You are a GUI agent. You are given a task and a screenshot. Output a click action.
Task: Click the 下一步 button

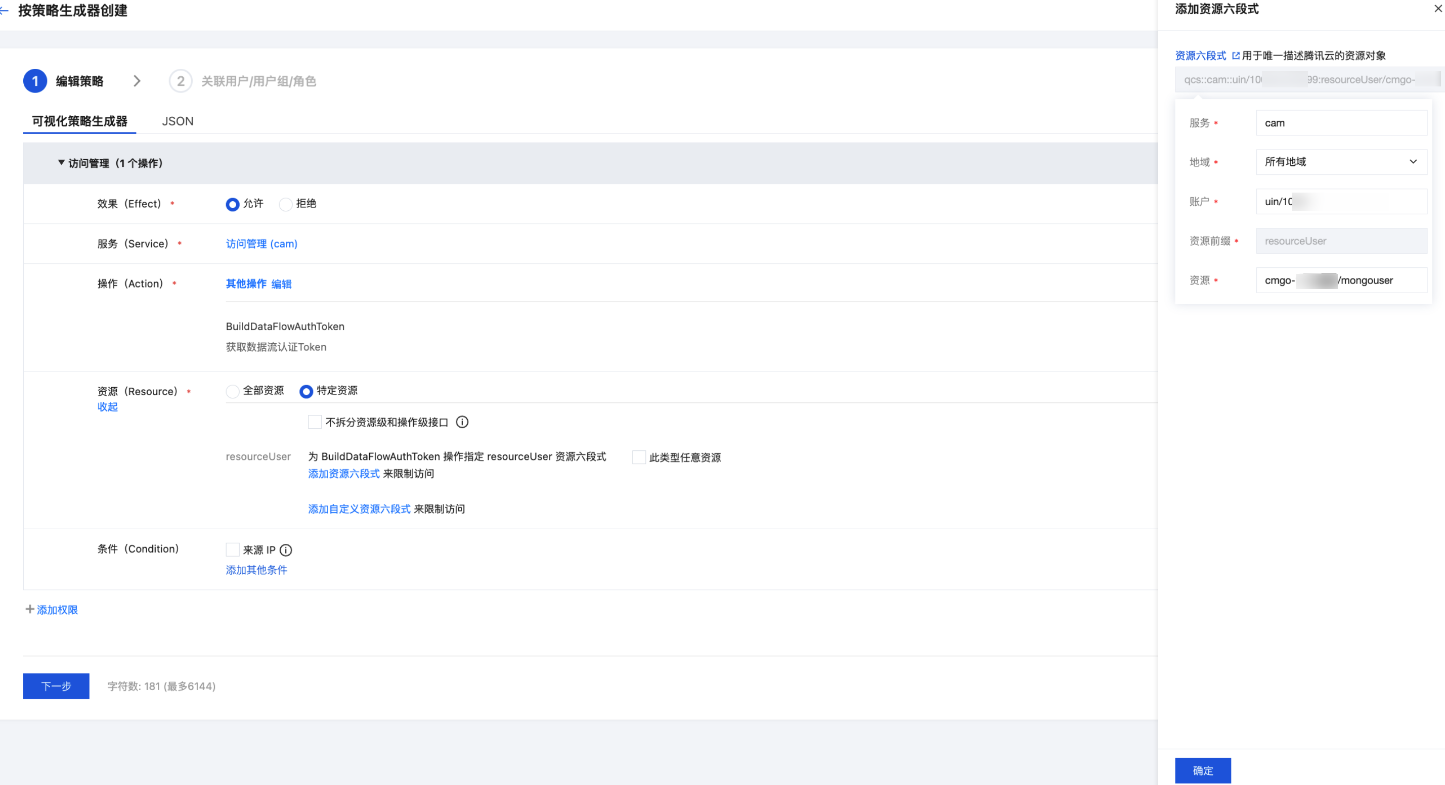coord(56,686)
